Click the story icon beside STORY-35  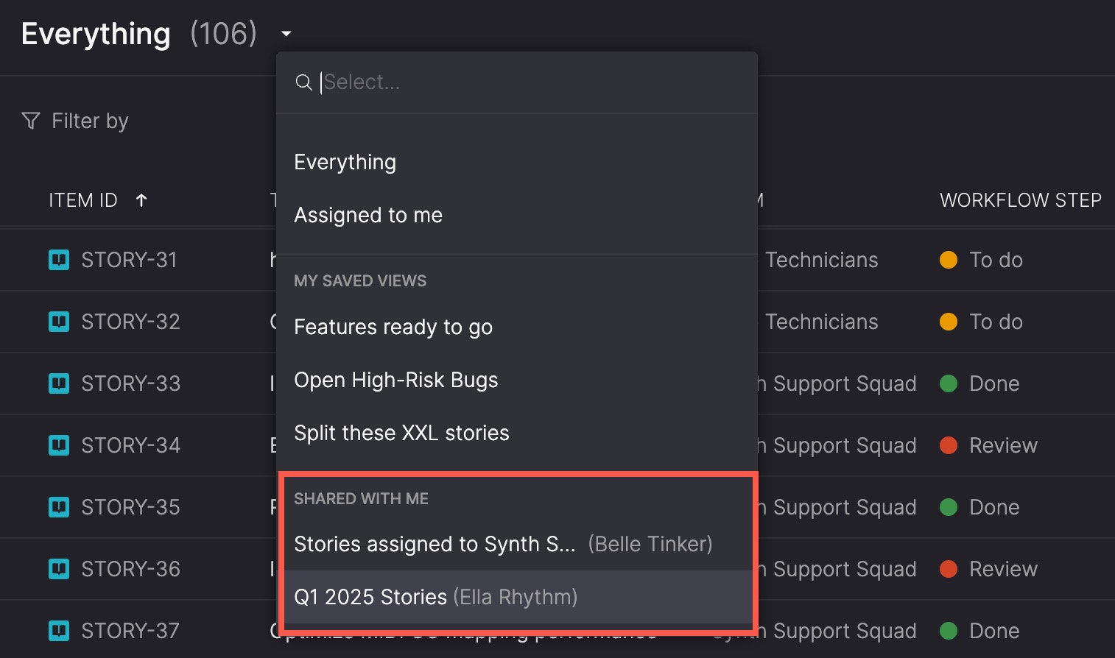[x=59, y=507]
